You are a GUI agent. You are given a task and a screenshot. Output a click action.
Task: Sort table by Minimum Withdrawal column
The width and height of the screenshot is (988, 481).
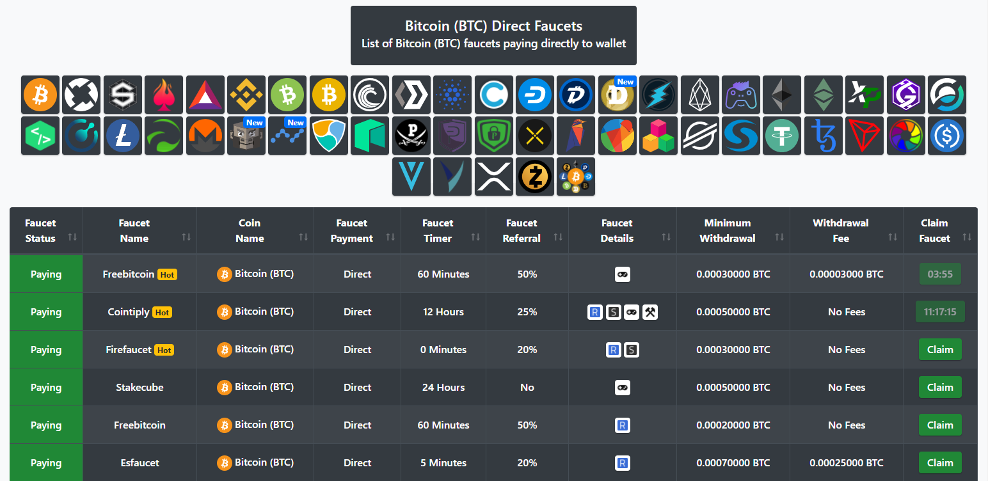click(733, 231)
